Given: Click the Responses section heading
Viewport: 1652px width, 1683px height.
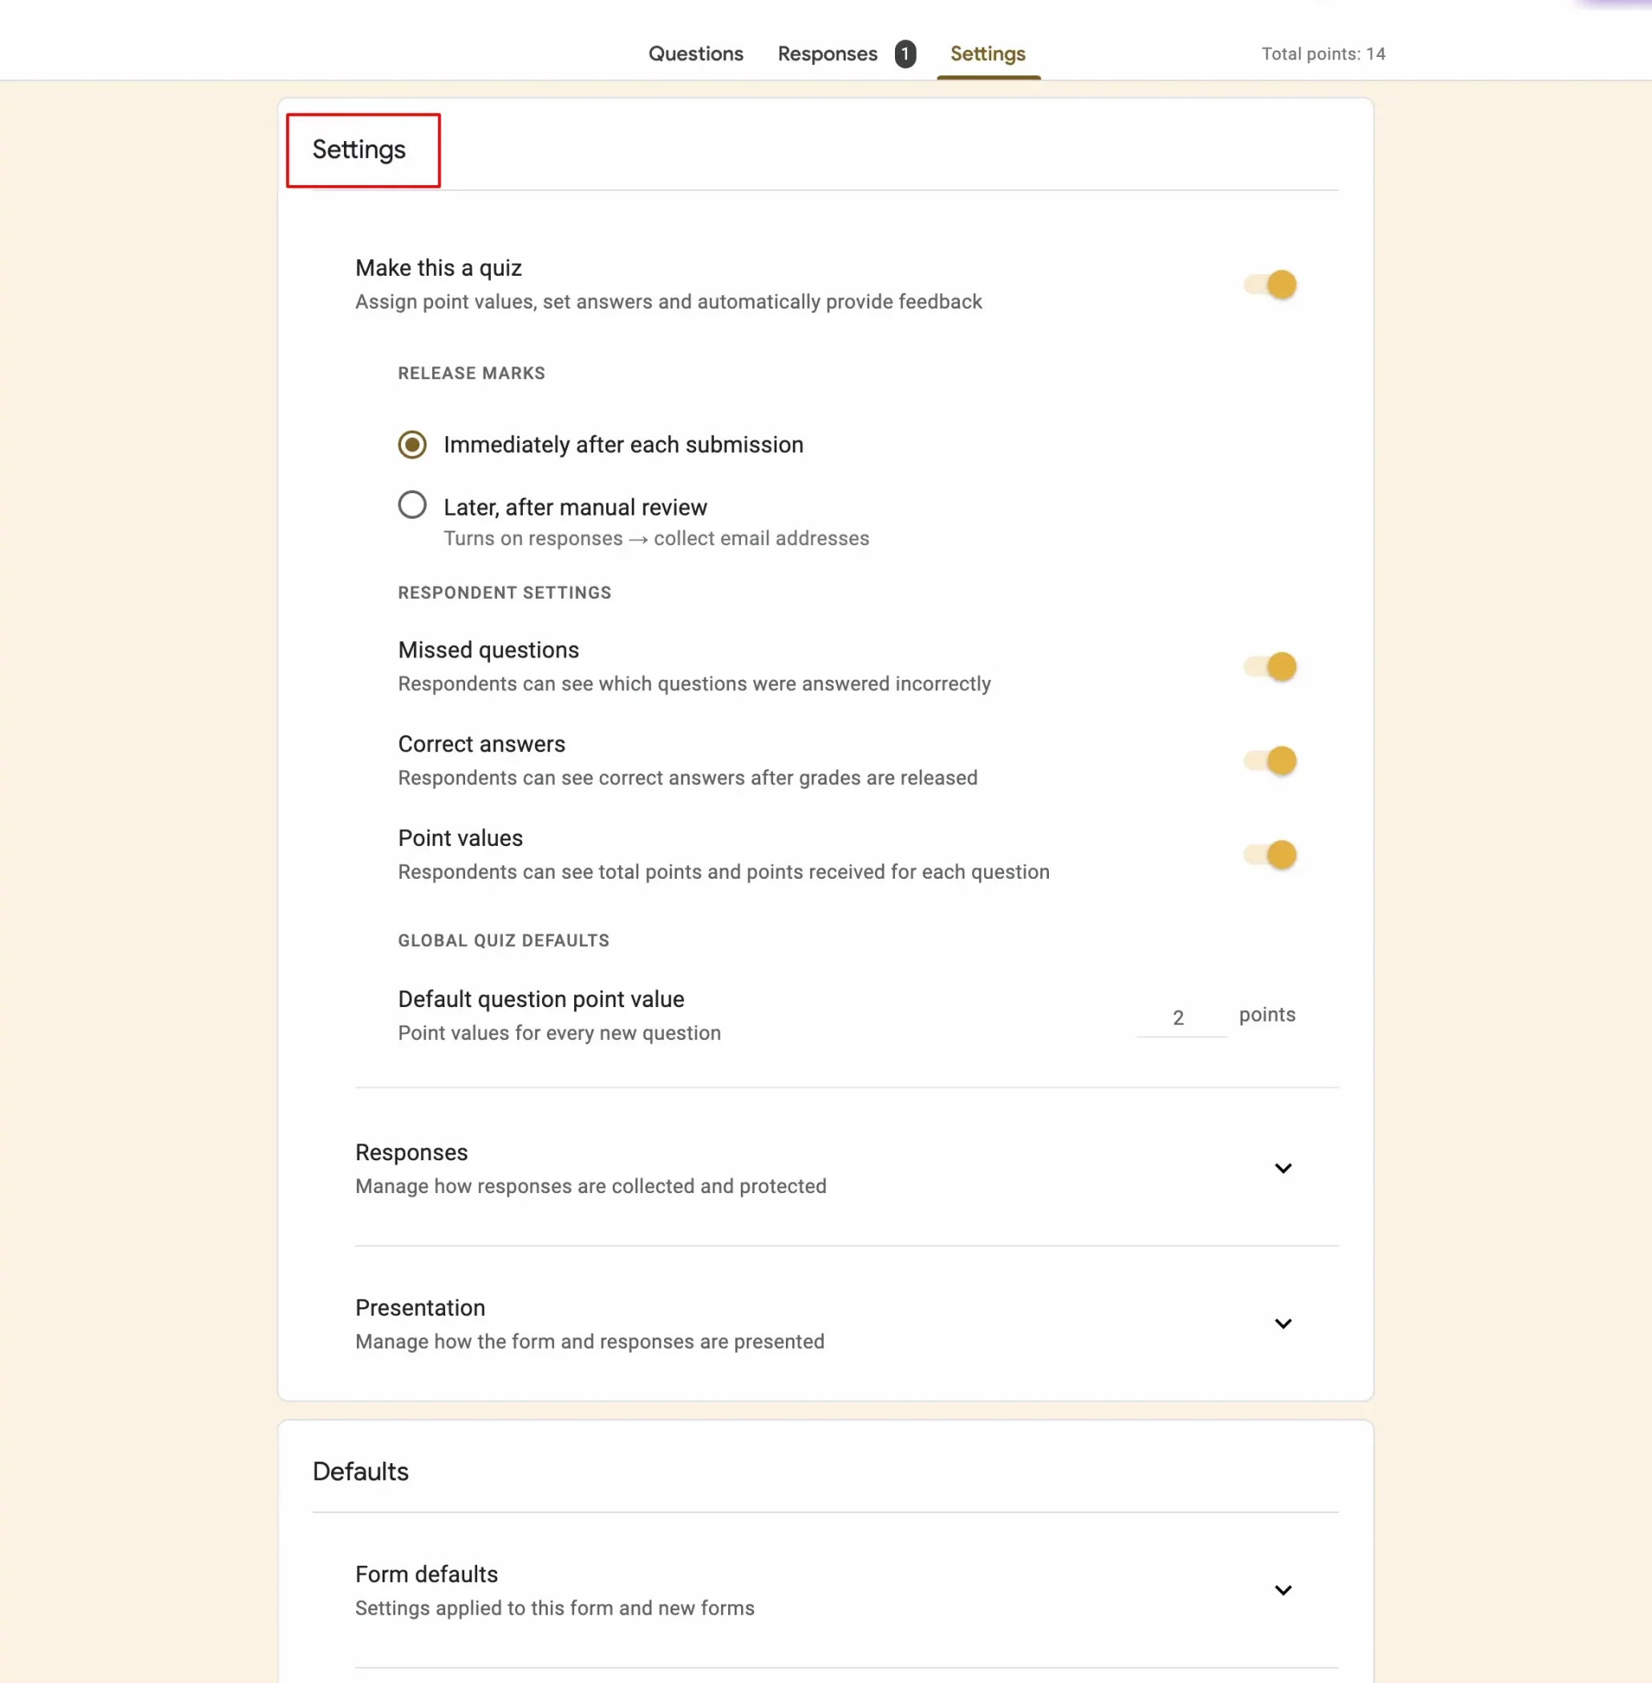Looking at the screenshot, I should click(x=411, y=1152).
